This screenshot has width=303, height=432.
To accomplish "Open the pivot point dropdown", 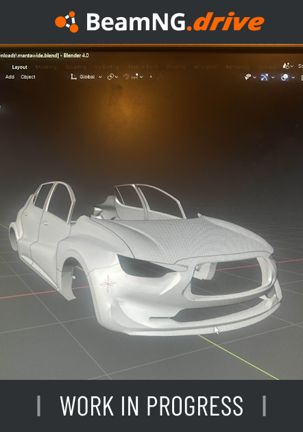I will 112,77.
